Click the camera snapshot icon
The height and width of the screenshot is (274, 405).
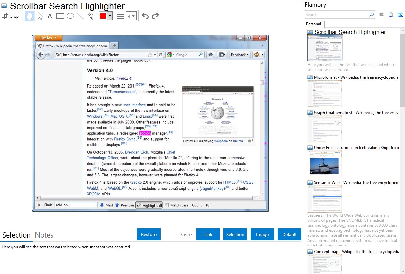coord(381,15)
